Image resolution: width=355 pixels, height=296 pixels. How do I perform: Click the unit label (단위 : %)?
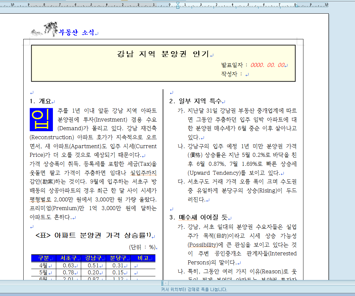[x=142, y=247]
